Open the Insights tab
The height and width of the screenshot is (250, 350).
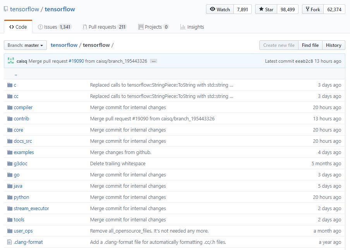click(x=192, y=27)
